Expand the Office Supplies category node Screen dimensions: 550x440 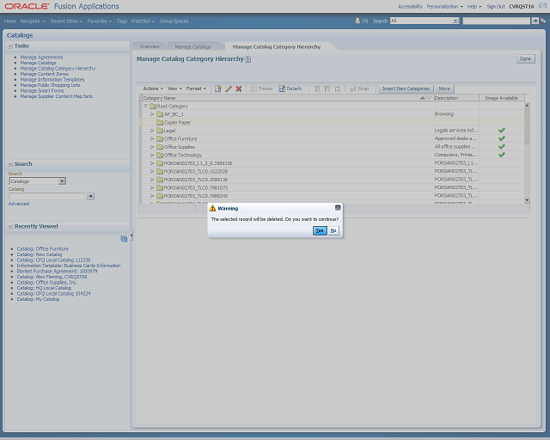152,147
